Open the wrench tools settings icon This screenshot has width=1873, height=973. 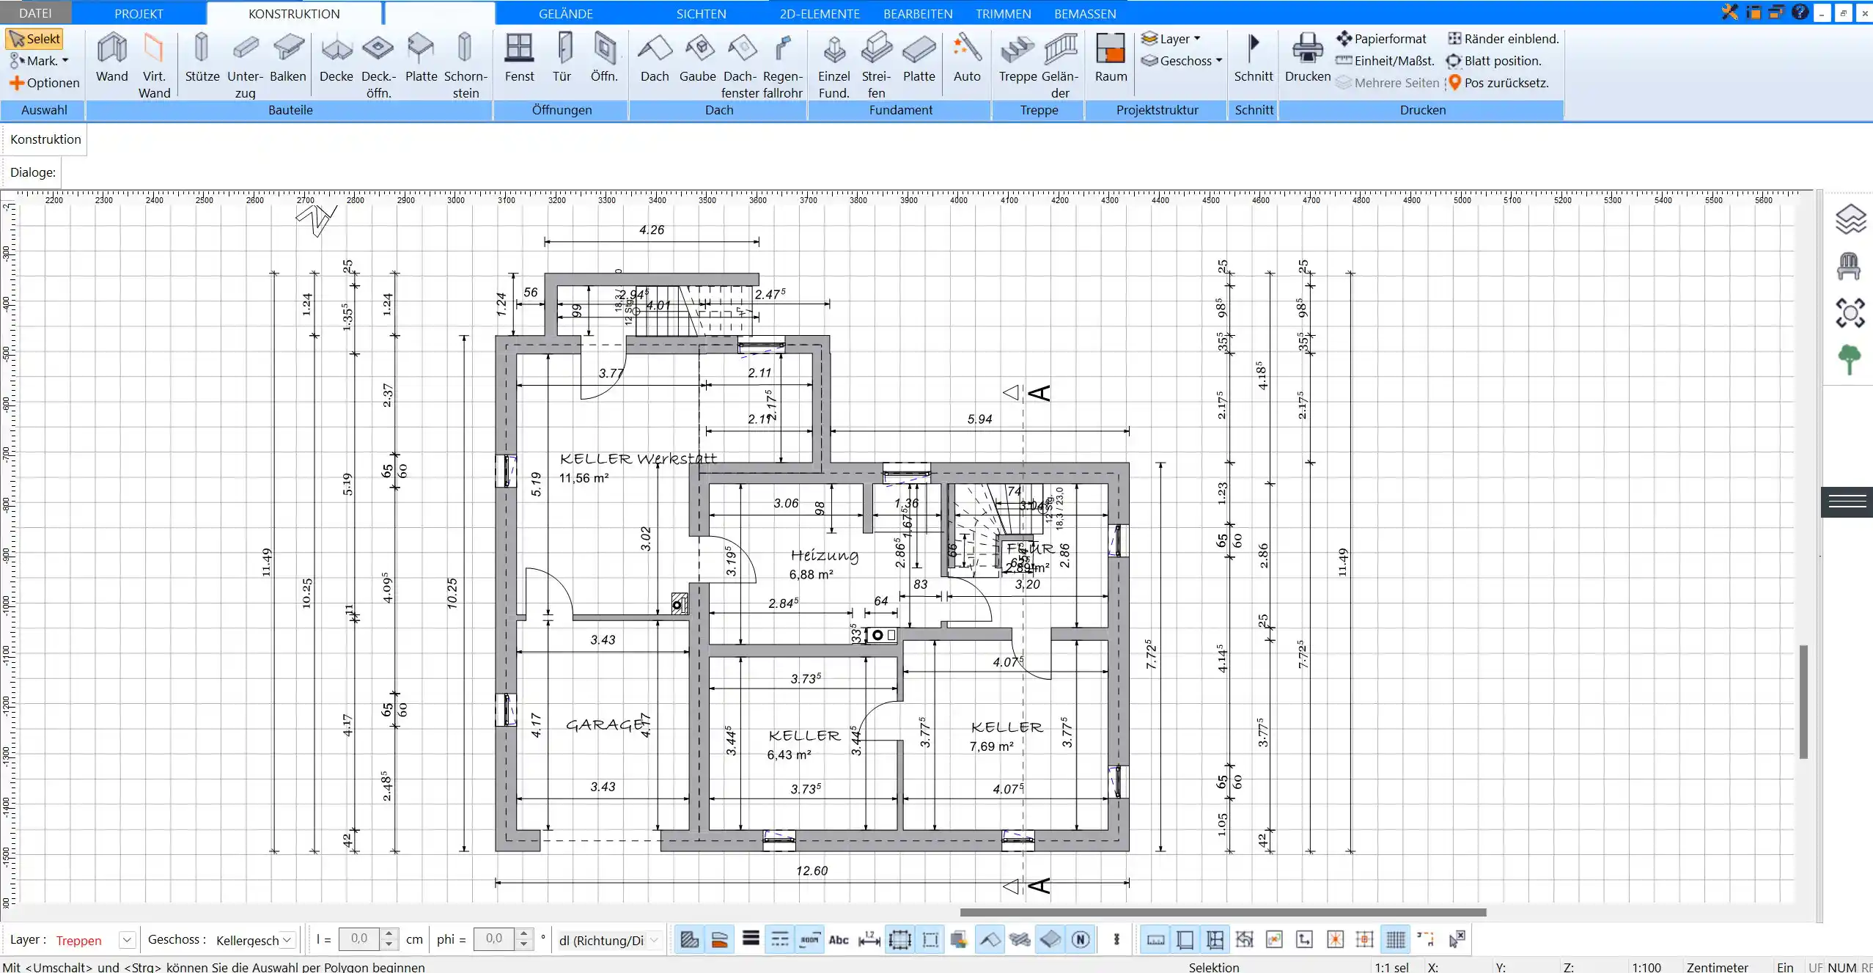1730,12
